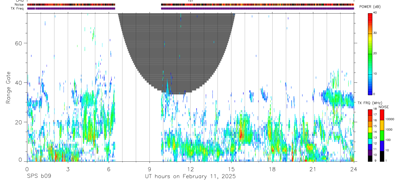This screenshot has height=183, width=398.
Task: Click the 12 hour tick on time axis
Action: point(190,168)
